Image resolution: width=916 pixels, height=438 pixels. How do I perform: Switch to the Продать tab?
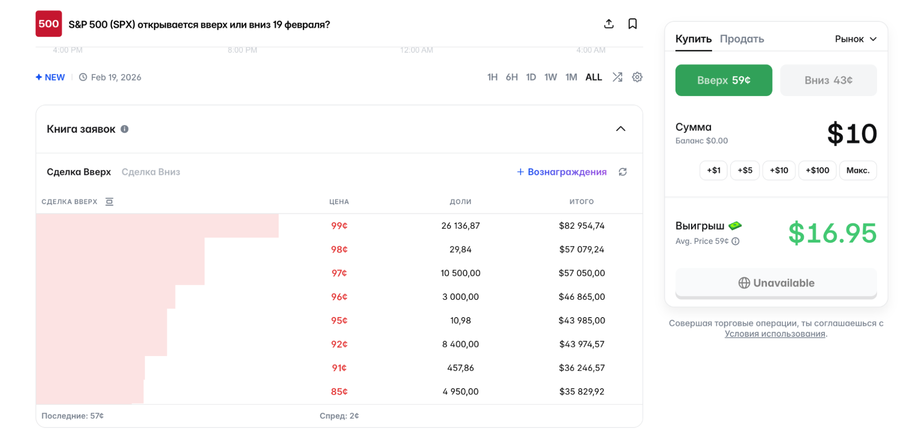pos(741,39)
